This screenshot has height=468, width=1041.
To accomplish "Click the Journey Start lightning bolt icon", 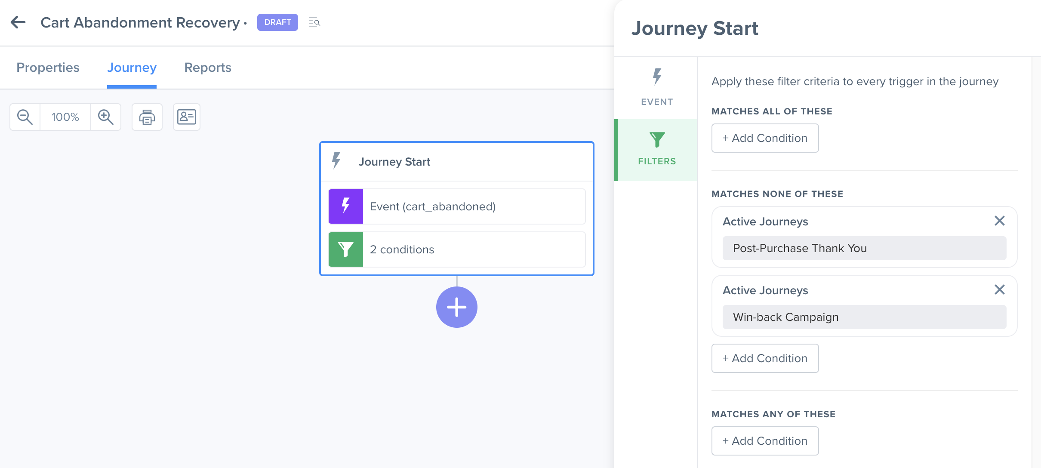I will pyautogui.click(x=336, y=161).
